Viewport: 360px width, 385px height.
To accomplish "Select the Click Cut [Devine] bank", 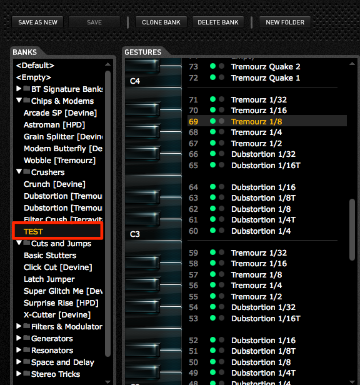I will click(58, 267).
